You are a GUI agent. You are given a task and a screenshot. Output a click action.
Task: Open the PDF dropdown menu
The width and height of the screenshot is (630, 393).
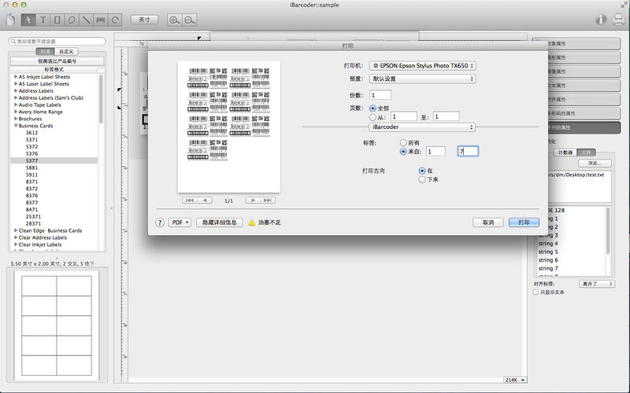180,222
